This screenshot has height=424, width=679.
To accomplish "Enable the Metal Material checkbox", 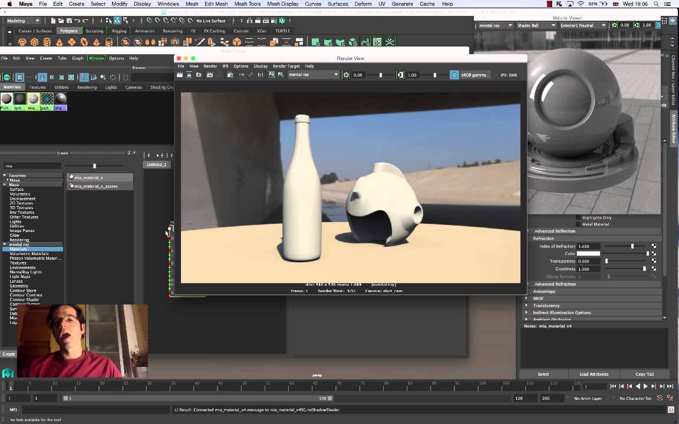I will click(x=578, y=224).
